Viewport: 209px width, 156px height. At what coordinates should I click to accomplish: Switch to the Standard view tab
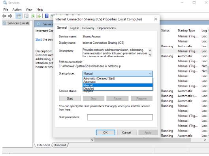pyautogui.click(x=60, y=145)
